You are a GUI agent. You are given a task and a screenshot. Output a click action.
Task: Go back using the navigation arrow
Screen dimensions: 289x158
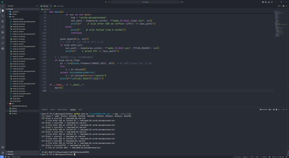[x=106, y=2]
